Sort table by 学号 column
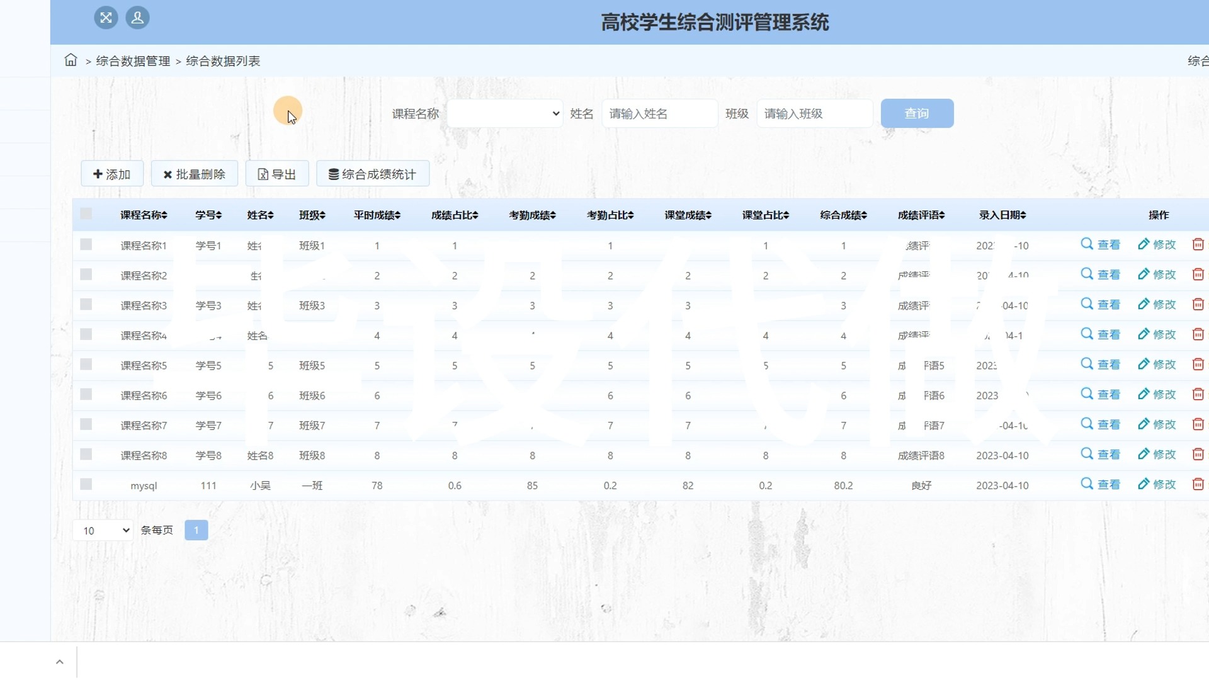Viewport: 1209px width, 680px height. (x=208, y=215)
